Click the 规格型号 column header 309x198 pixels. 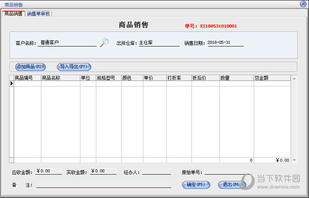tap(109, 78)
